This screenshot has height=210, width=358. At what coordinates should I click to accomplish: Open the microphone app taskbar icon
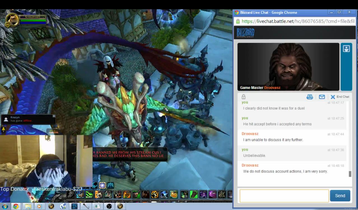(x=86, y=206)
